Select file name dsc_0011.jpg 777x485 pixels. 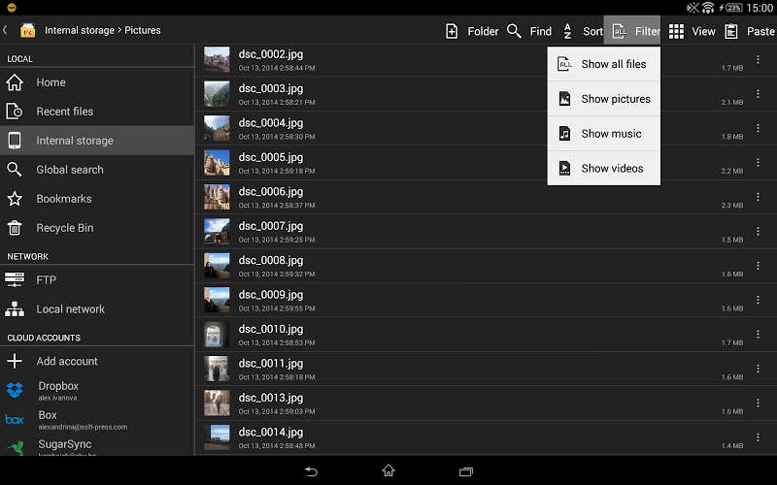click(x=271, y=364)
